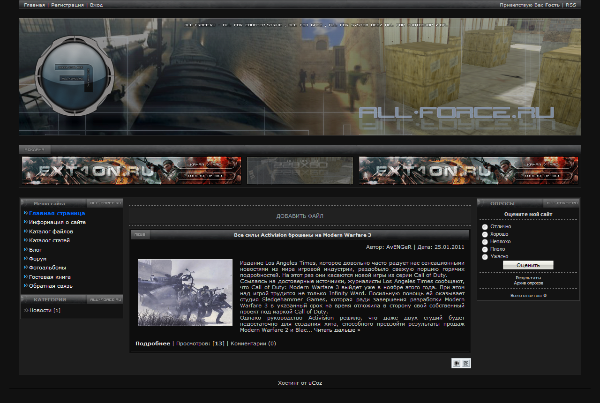600x403 pixels.
Task: Submit the poll with Оценить button
Action: tap(528, 265)
